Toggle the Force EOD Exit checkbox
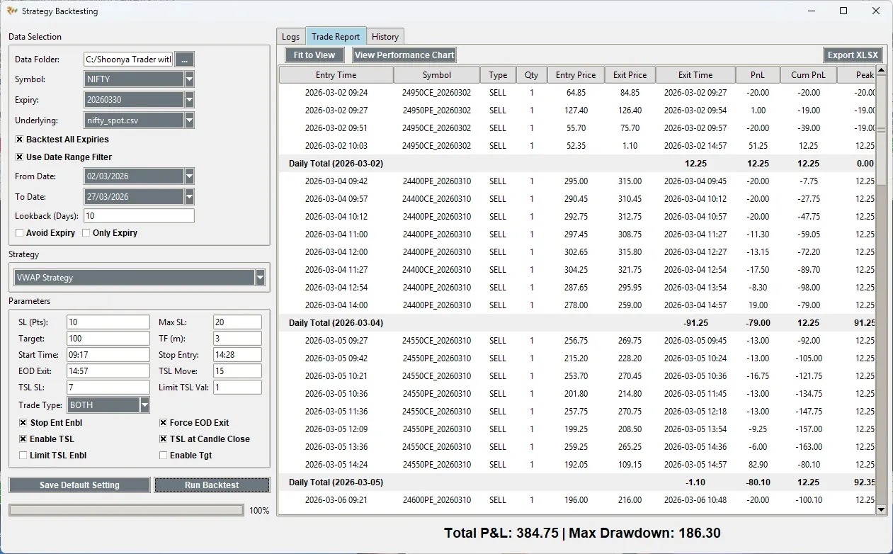Viewport: 893px width, 554px height. click(164, 423)
